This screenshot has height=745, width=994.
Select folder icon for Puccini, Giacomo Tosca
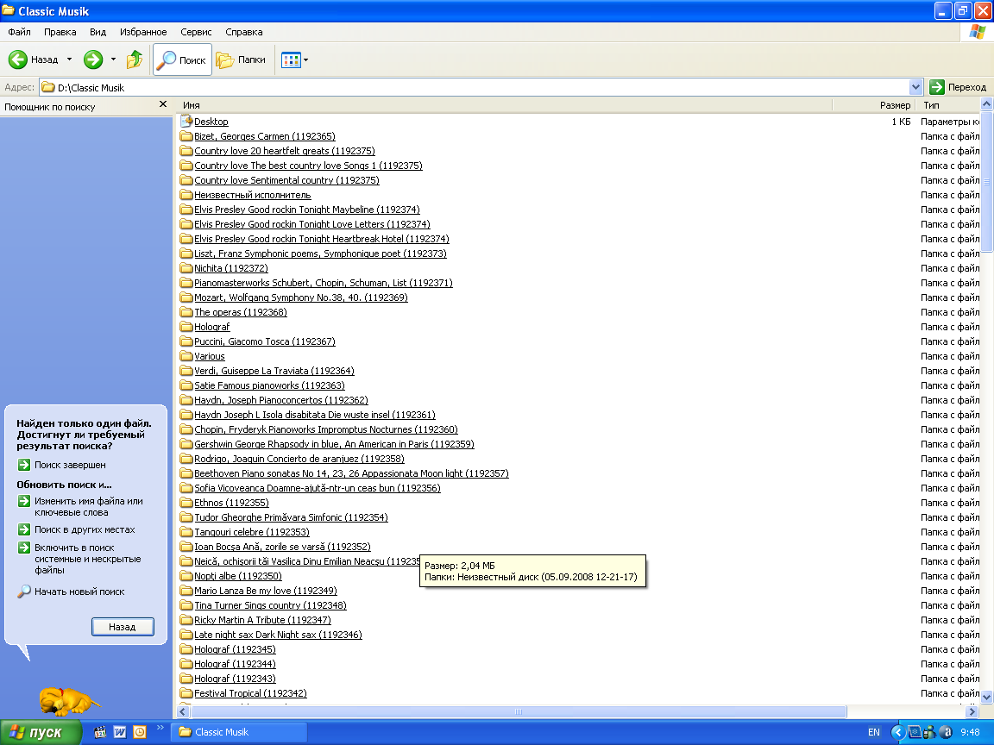[186, 341]
